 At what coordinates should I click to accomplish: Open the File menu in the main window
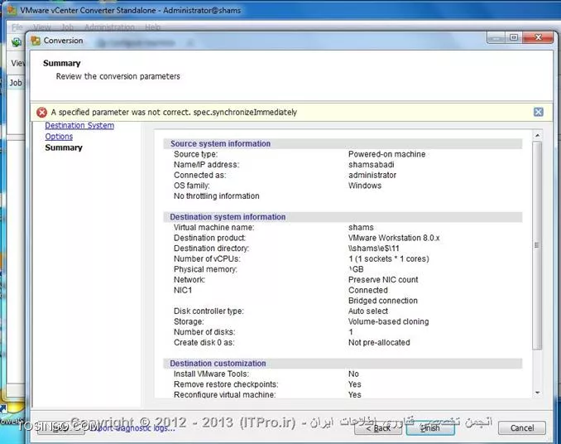(x=17, y=27)
